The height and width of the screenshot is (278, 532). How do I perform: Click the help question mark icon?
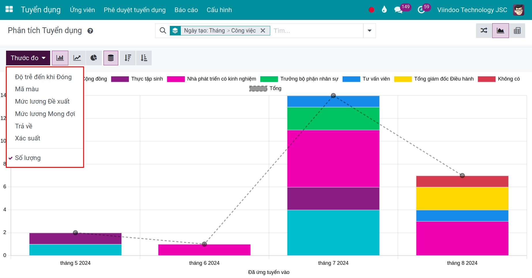point(90,31)
